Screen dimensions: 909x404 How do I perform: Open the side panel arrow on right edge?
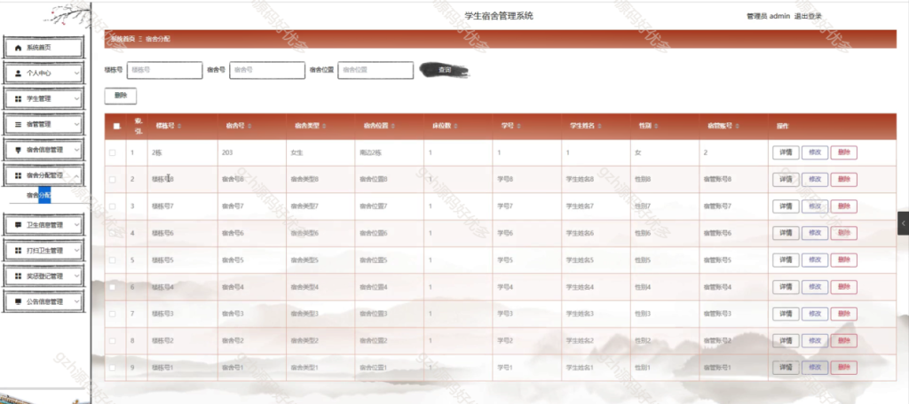point(903,223)
